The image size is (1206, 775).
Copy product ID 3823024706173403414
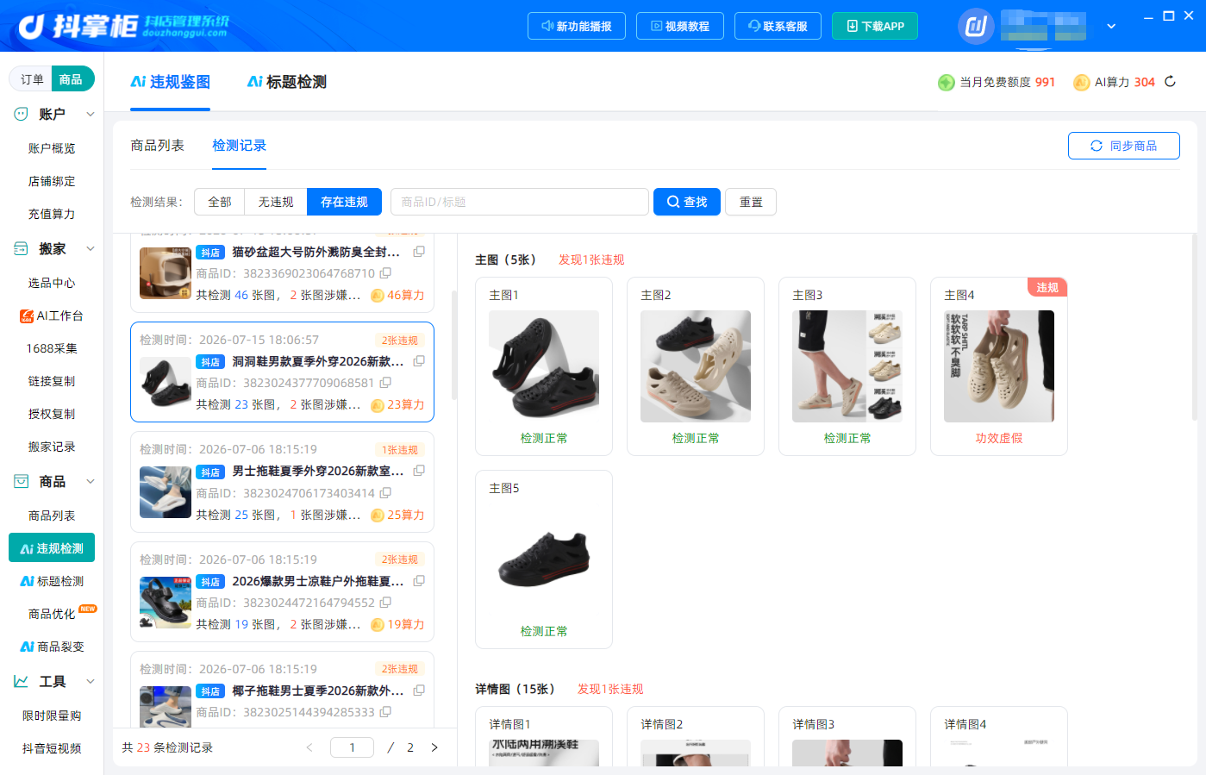385,493
